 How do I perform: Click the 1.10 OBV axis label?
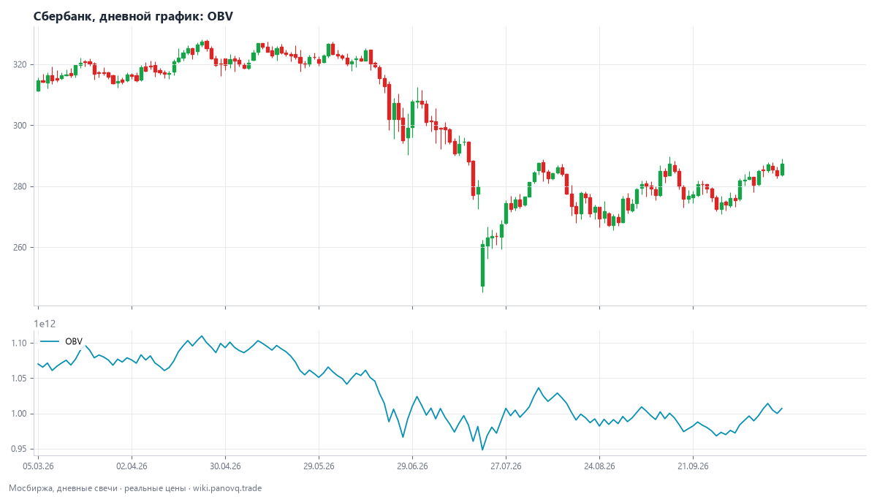coord(20,343)
